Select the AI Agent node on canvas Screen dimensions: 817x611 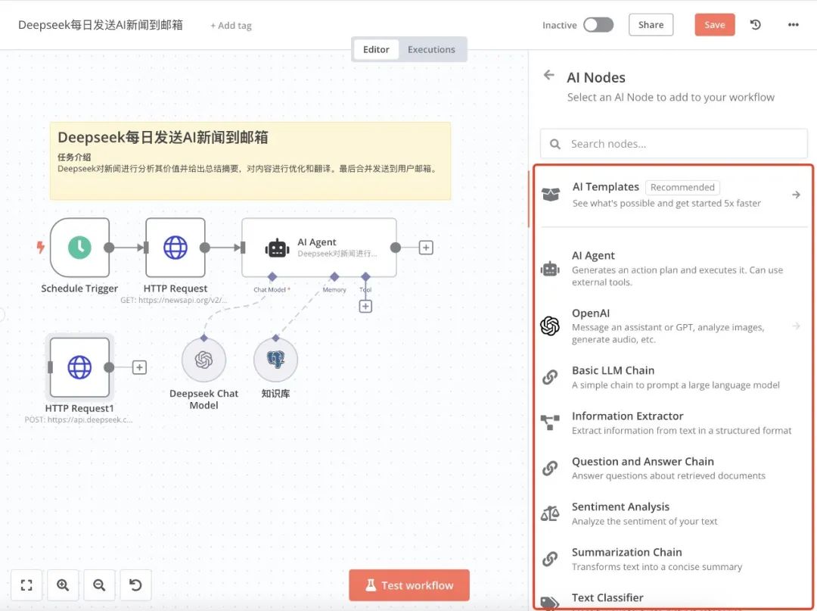(319, 248)
